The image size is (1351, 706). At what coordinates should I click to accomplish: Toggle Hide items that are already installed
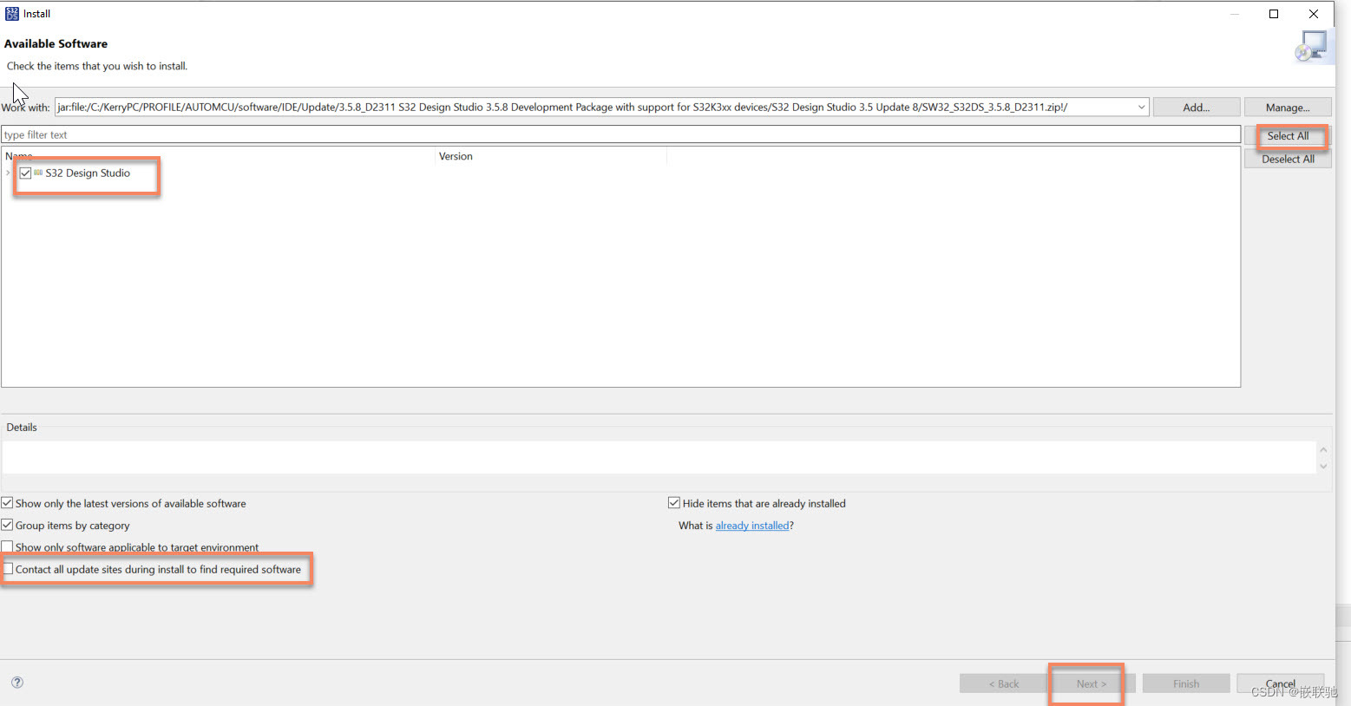click(x=674, y=503)
